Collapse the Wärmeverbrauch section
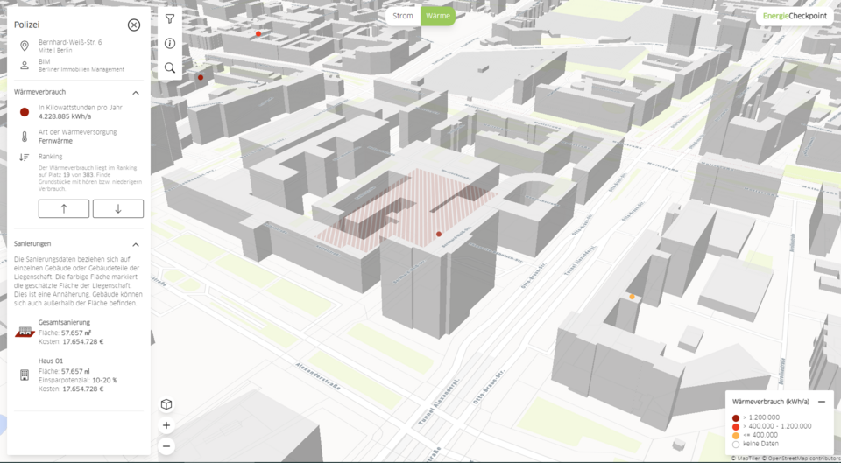841x463 pixels. click(x=136, y=93)
